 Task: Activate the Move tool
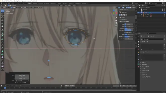click(3, 17)
